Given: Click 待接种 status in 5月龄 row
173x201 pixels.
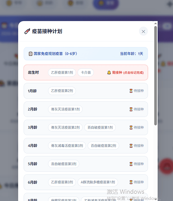Looking at the screenshot, I should (139, 164).
